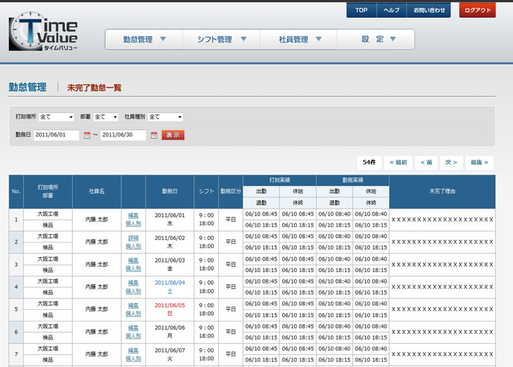Click 個人別 link in row 5
This screenshot has width=513, height=367.
133,314
